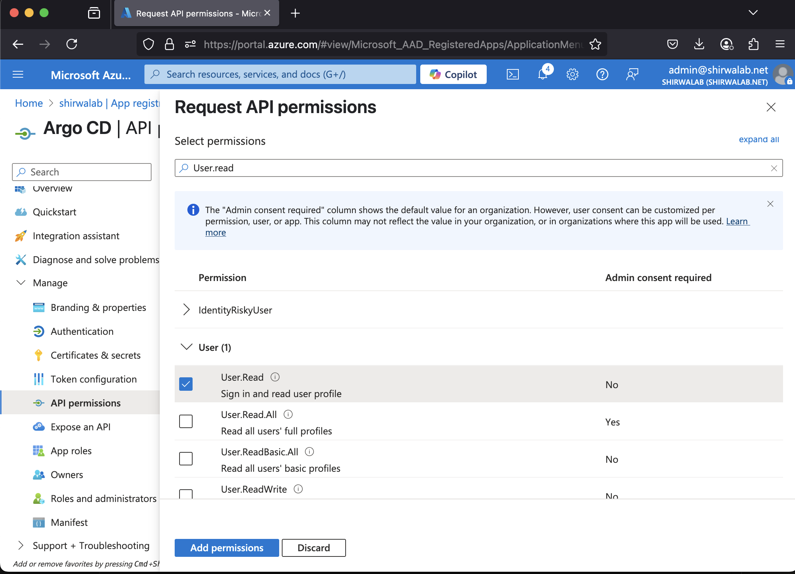Open Firefox application menu

pos(780,44)
